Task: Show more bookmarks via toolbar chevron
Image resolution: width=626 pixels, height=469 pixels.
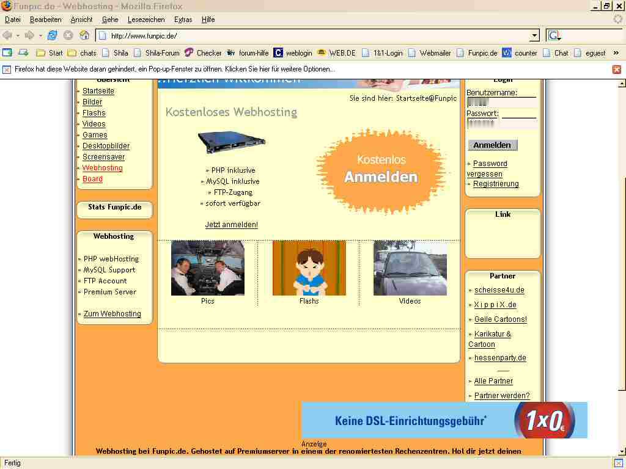Action: point(616,53)
